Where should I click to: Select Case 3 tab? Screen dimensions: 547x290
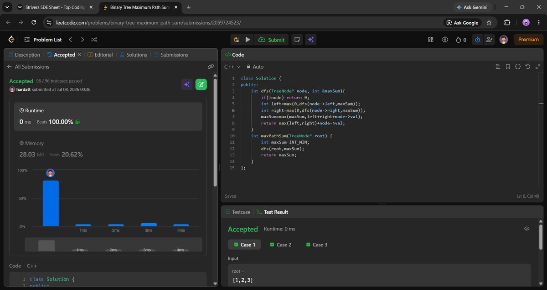pos(316,245)
